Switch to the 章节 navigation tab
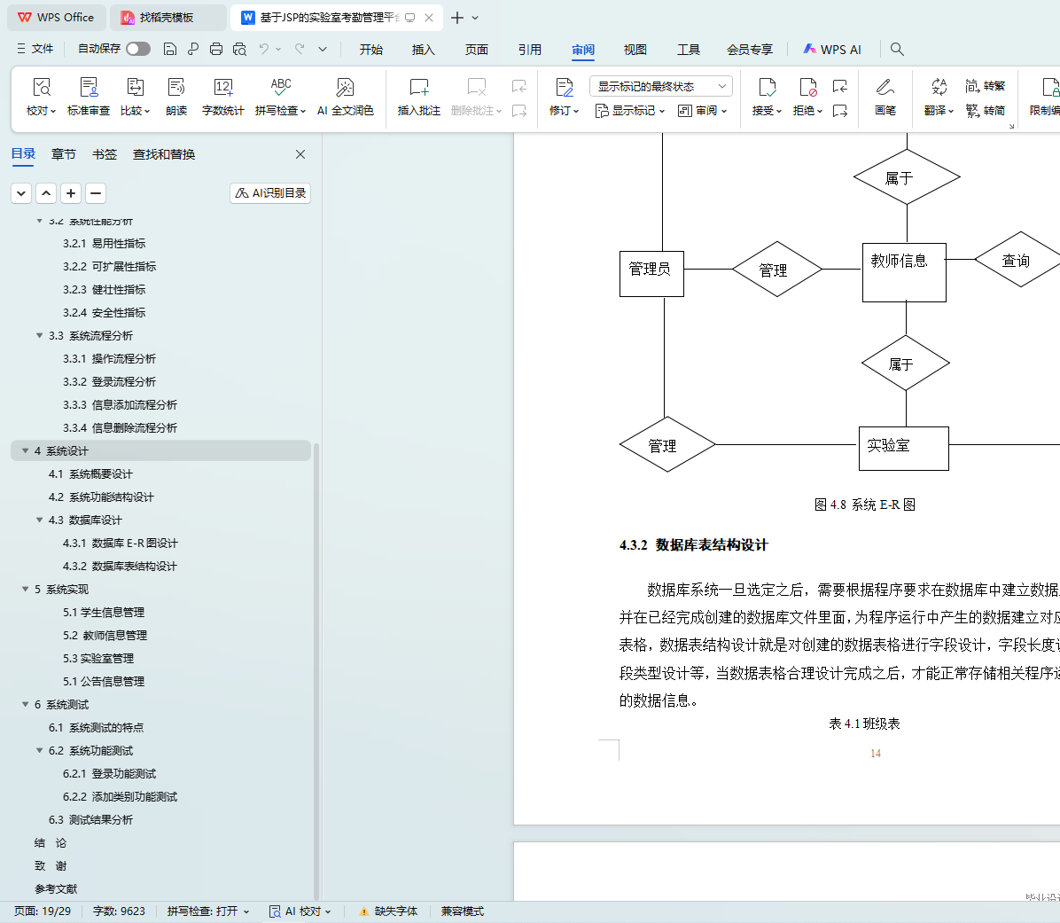The image size is (1060, 923). click(x=64, y=154)
